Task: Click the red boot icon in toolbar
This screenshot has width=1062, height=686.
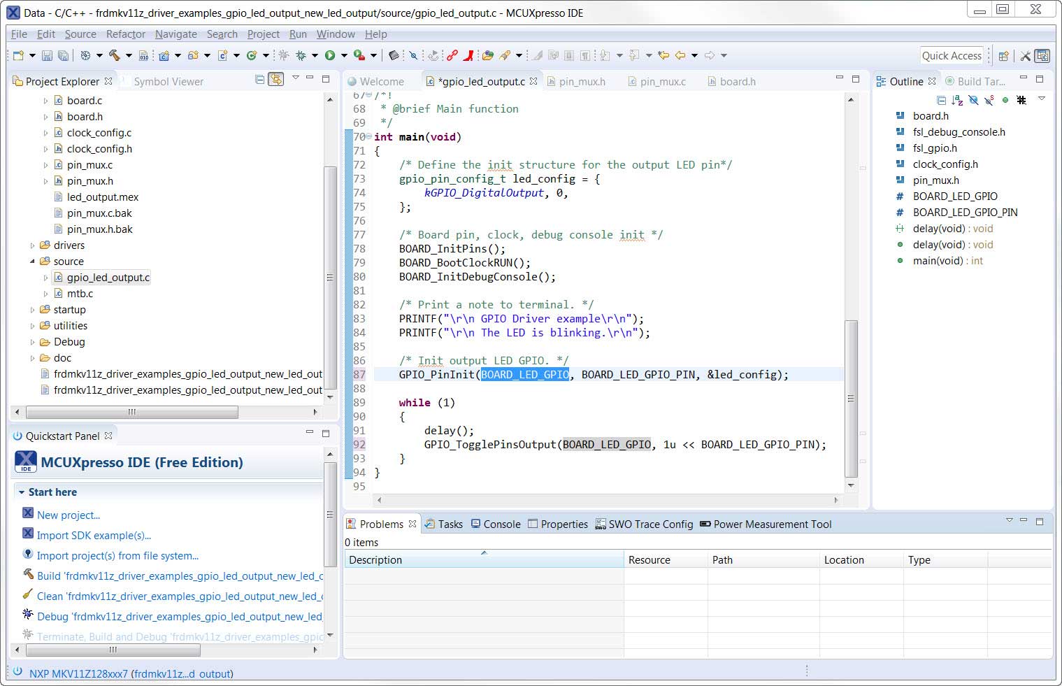Action: 468,55
